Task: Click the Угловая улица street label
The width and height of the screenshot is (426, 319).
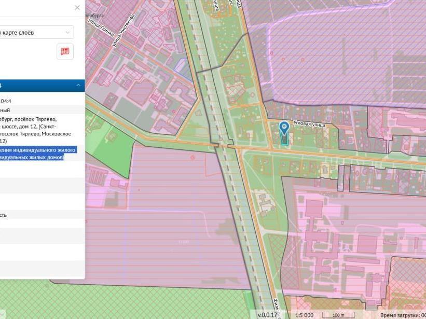Action: pos(309,123)
